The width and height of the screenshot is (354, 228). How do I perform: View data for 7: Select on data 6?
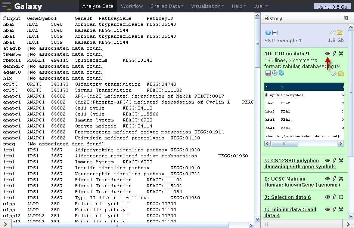pos(327,197)
